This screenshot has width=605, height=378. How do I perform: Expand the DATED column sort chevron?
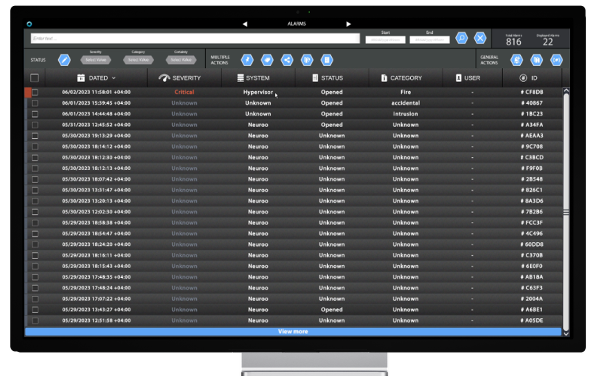tap(113, 78)
